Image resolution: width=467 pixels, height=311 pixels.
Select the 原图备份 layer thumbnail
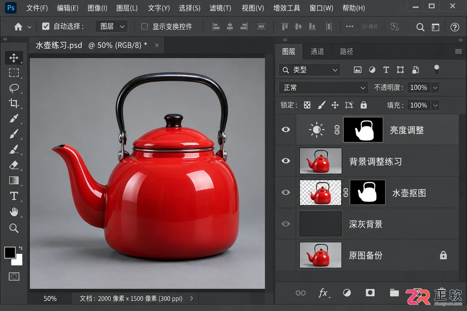point(320,255)
